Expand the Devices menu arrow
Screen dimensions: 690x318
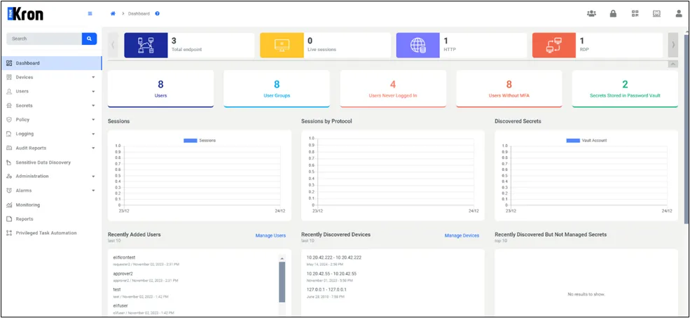pyautogui.click(x=93, y=78)
